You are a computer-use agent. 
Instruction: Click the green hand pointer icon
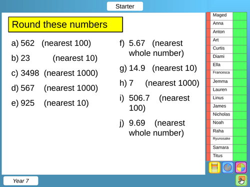241,181
